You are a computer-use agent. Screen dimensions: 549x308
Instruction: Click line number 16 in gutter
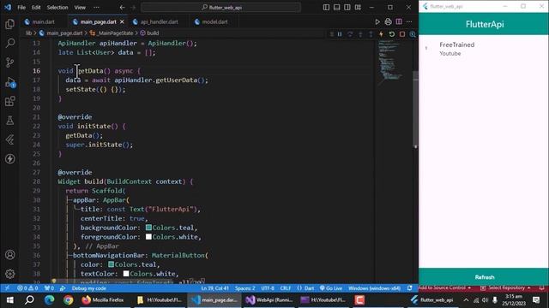pos(36,71)
